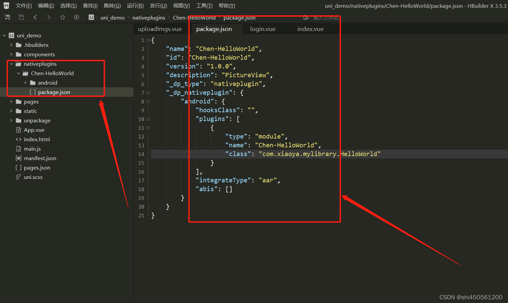
Task: Run the project with the play icon
Action: tap(76, 17)
